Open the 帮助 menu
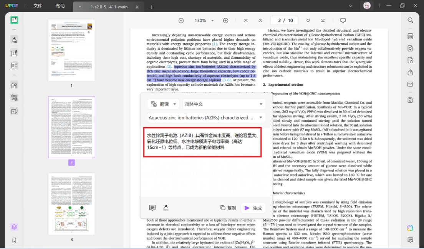The height and width of the screenshot is (249, 424). [x=60, y=6]
